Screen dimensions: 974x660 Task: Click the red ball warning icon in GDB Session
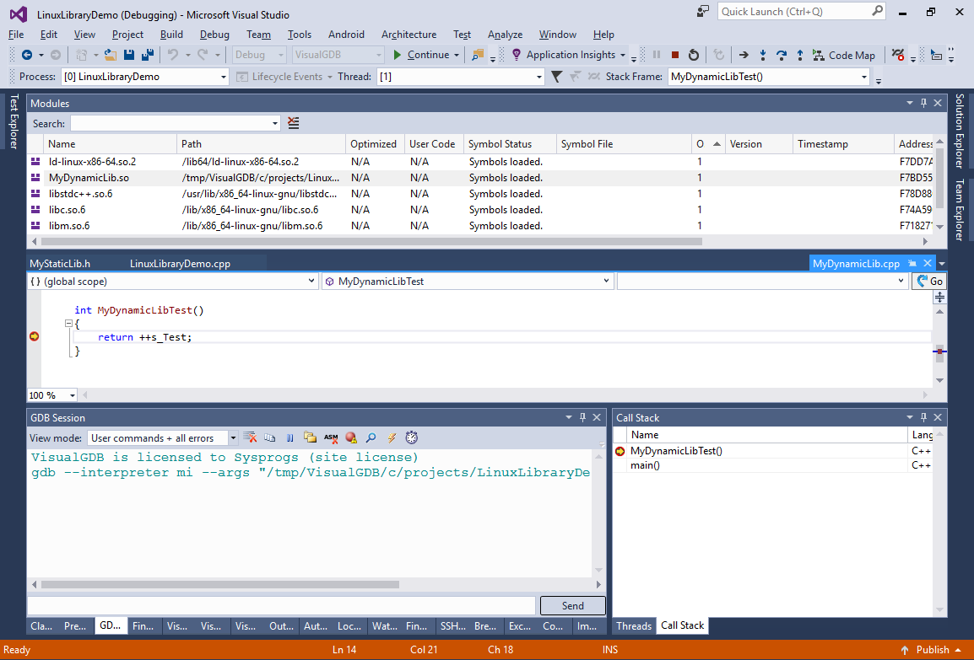(351, 438)
